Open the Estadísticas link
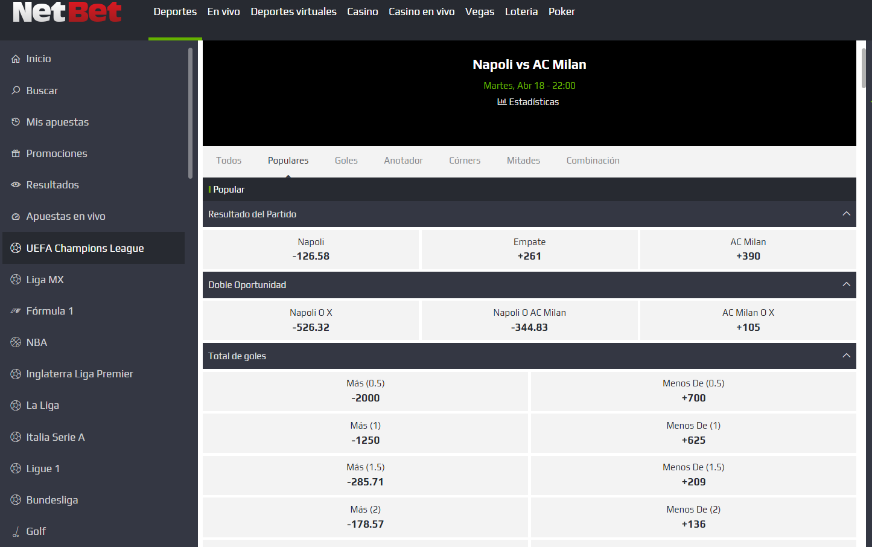872x547 pixels. [528, 102]
